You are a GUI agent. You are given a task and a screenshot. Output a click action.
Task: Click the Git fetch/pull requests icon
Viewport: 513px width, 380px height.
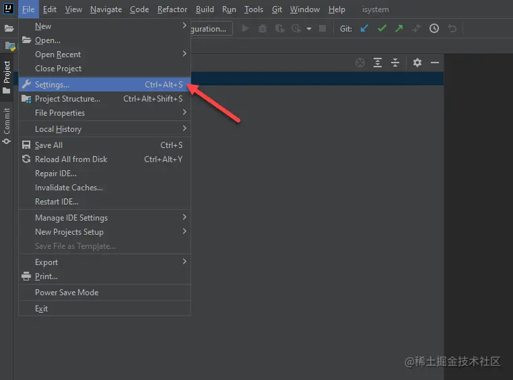point(417,29)
